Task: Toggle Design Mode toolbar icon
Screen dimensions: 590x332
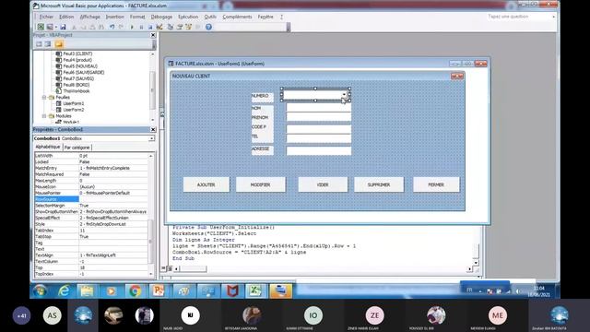Action: click(x=159, y=27)
